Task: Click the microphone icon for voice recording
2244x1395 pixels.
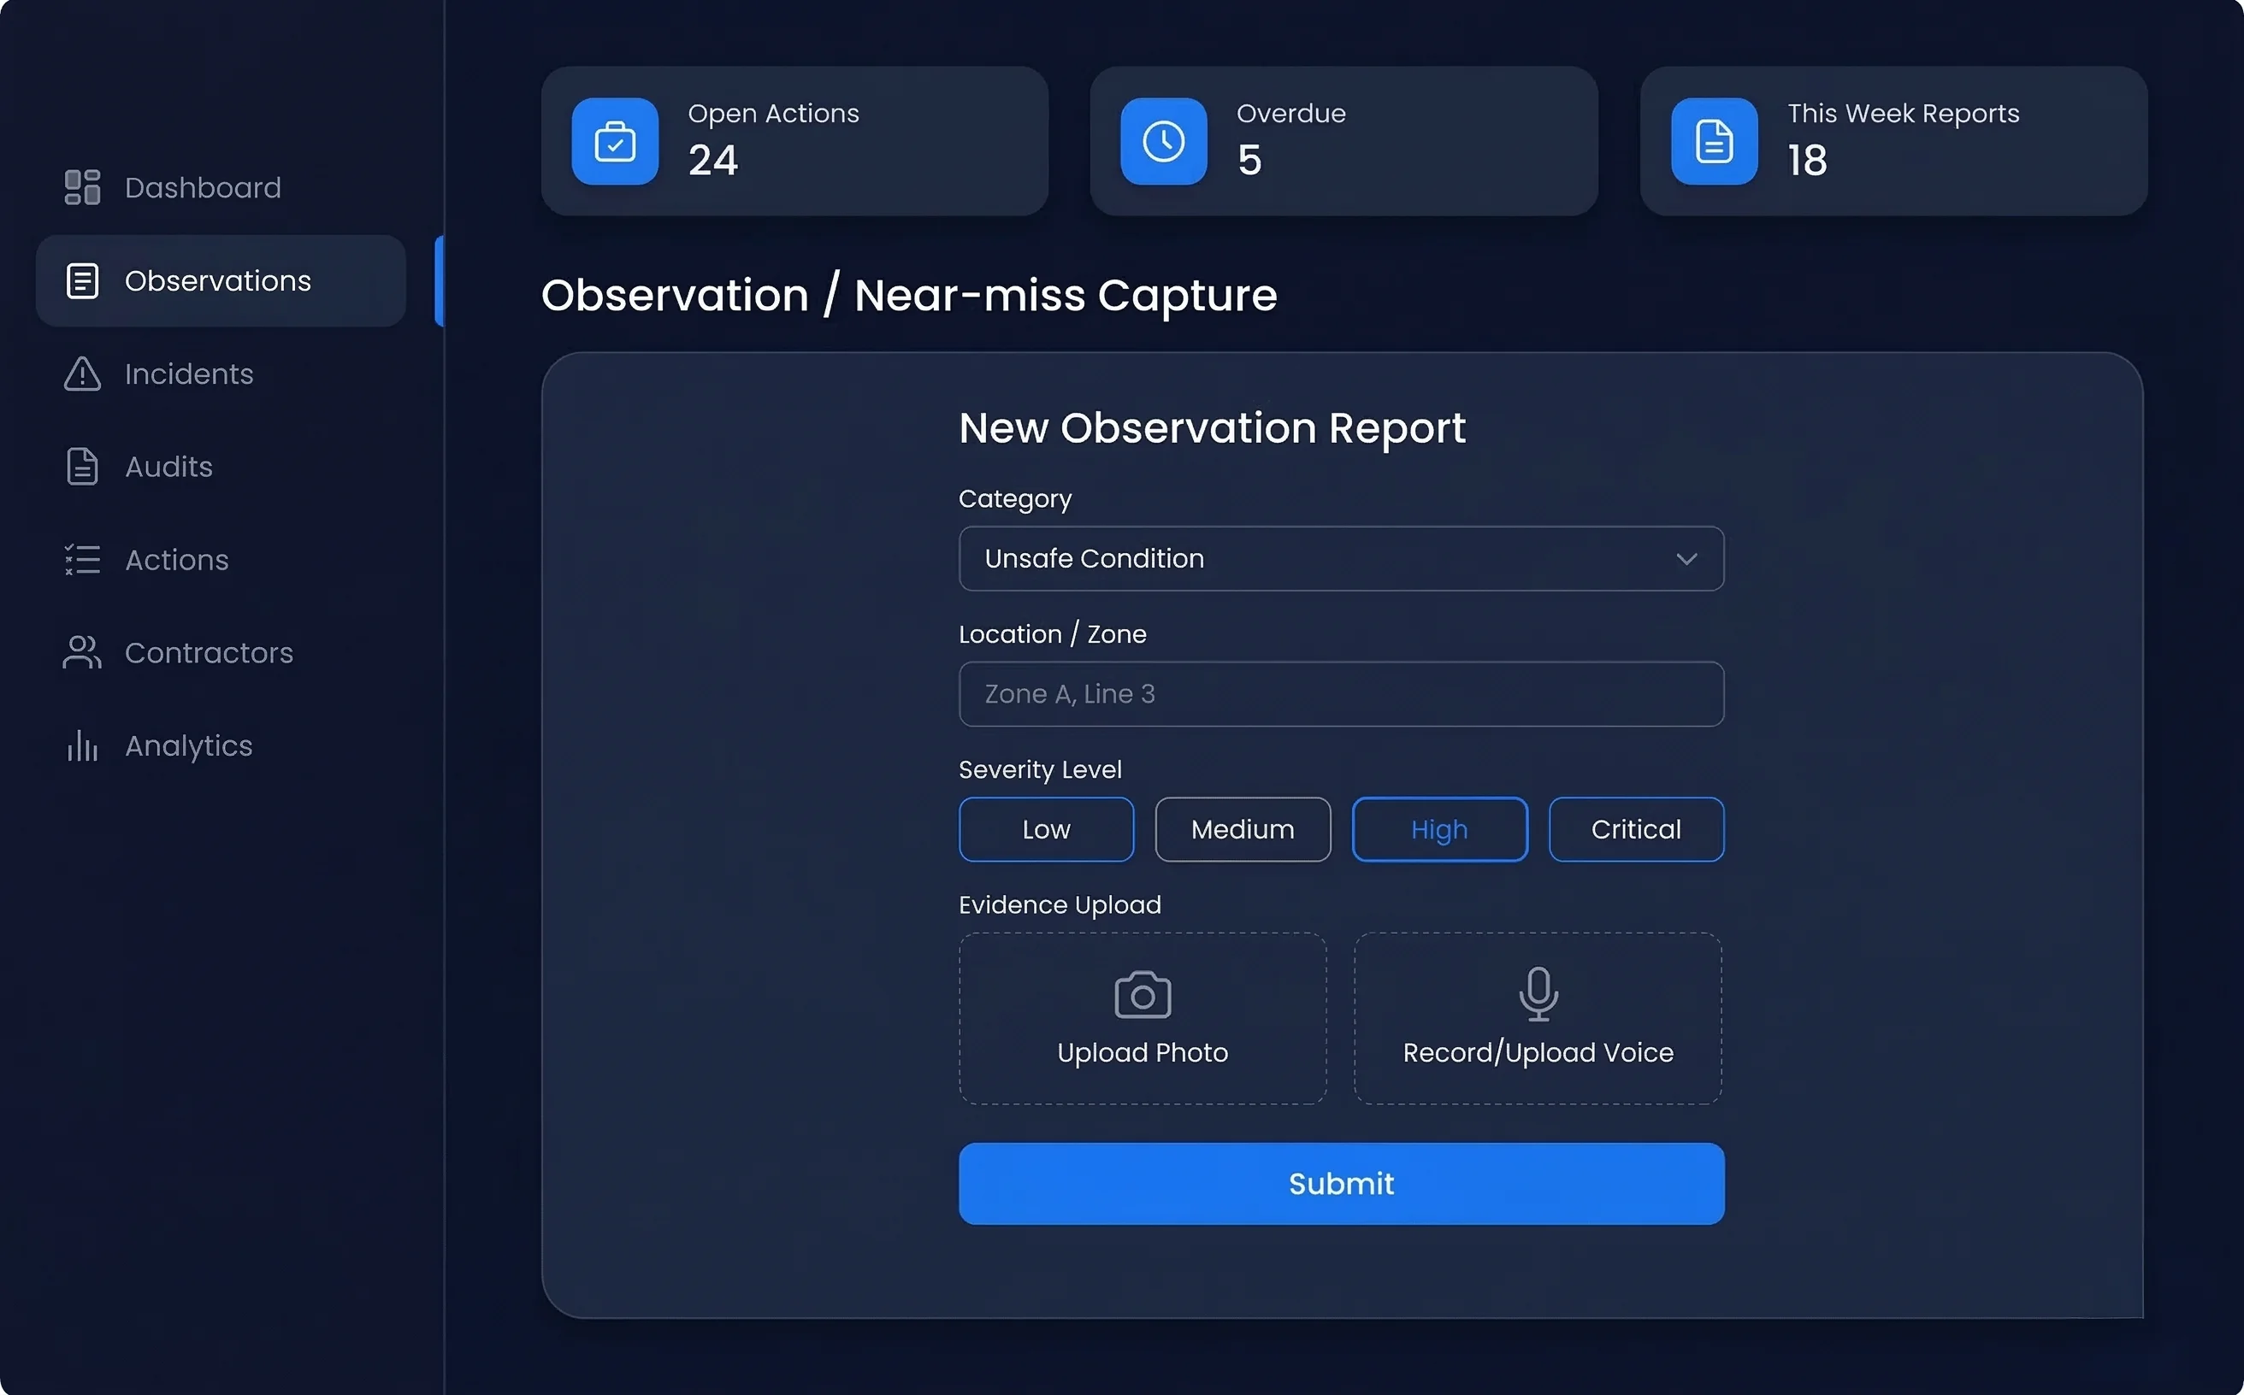Action: click(x=1537, y=995)
